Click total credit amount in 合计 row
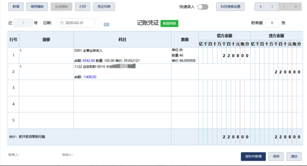 point(276,137)
